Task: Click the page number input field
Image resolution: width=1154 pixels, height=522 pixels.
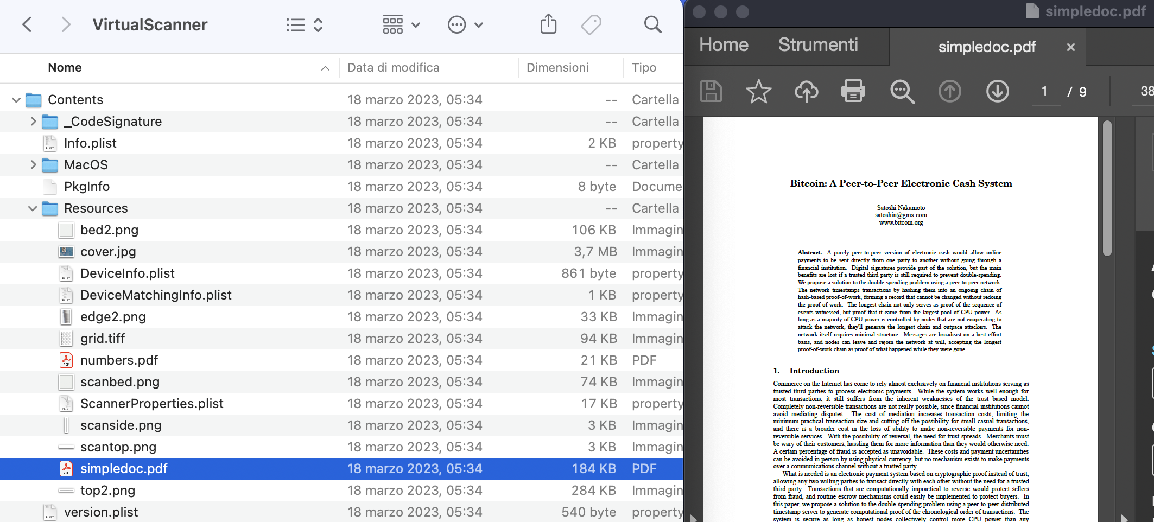Action: (x=1044, y=91)
